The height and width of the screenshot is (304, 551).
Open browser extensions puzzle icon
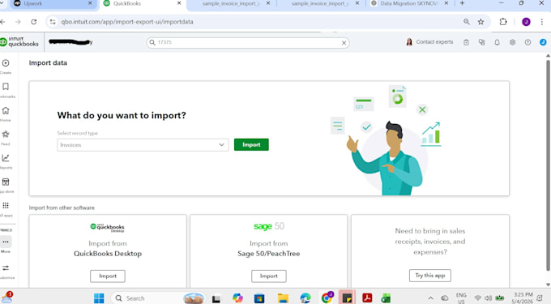pyautogui.click(x=503, y=22)
